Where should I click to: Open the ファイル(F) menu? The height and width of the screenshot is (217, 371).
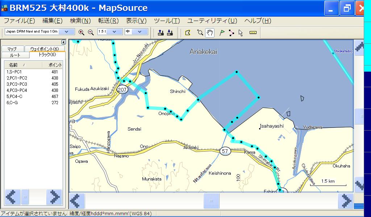(x=20, y=21)
